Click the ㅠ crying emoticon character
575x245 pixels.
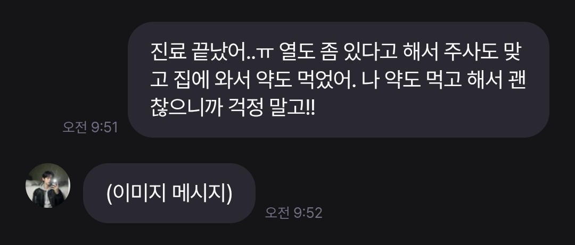pos(264,54)
